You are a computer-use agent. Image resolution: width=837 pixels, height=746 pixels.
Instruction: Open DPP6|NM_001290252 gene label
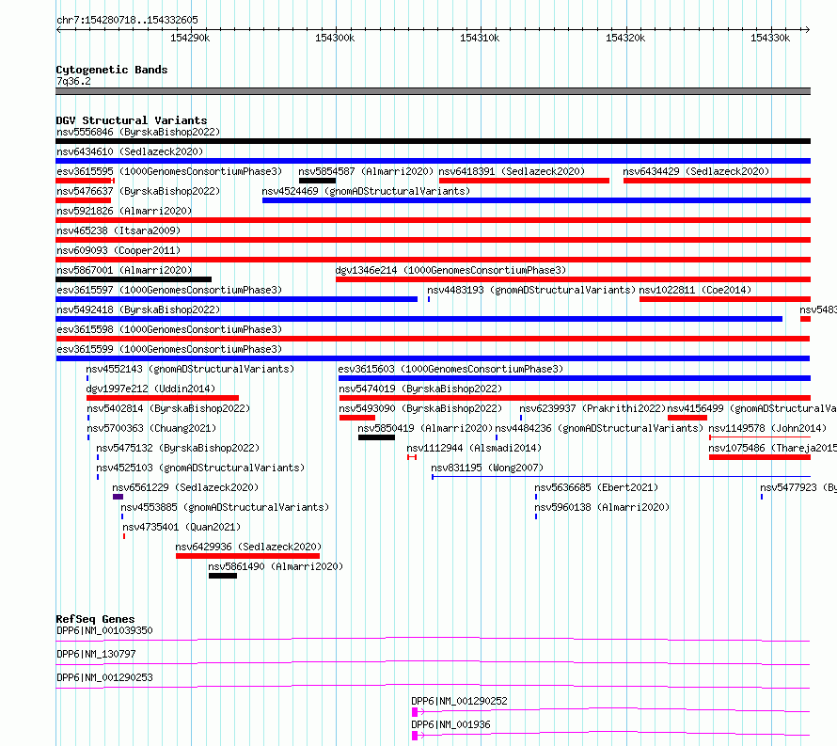[459, 701]
